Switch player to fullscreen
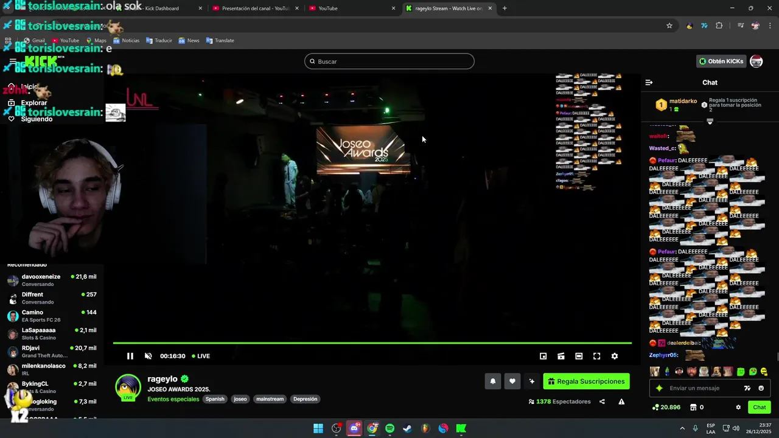The width and height of the screenshot is (779, 438). pyautogui.click(x=596, y=356)
